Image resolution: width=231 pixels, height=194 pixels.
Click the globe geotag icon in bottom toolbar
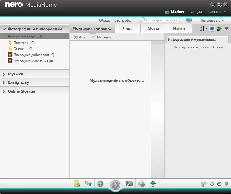point(204,183)
